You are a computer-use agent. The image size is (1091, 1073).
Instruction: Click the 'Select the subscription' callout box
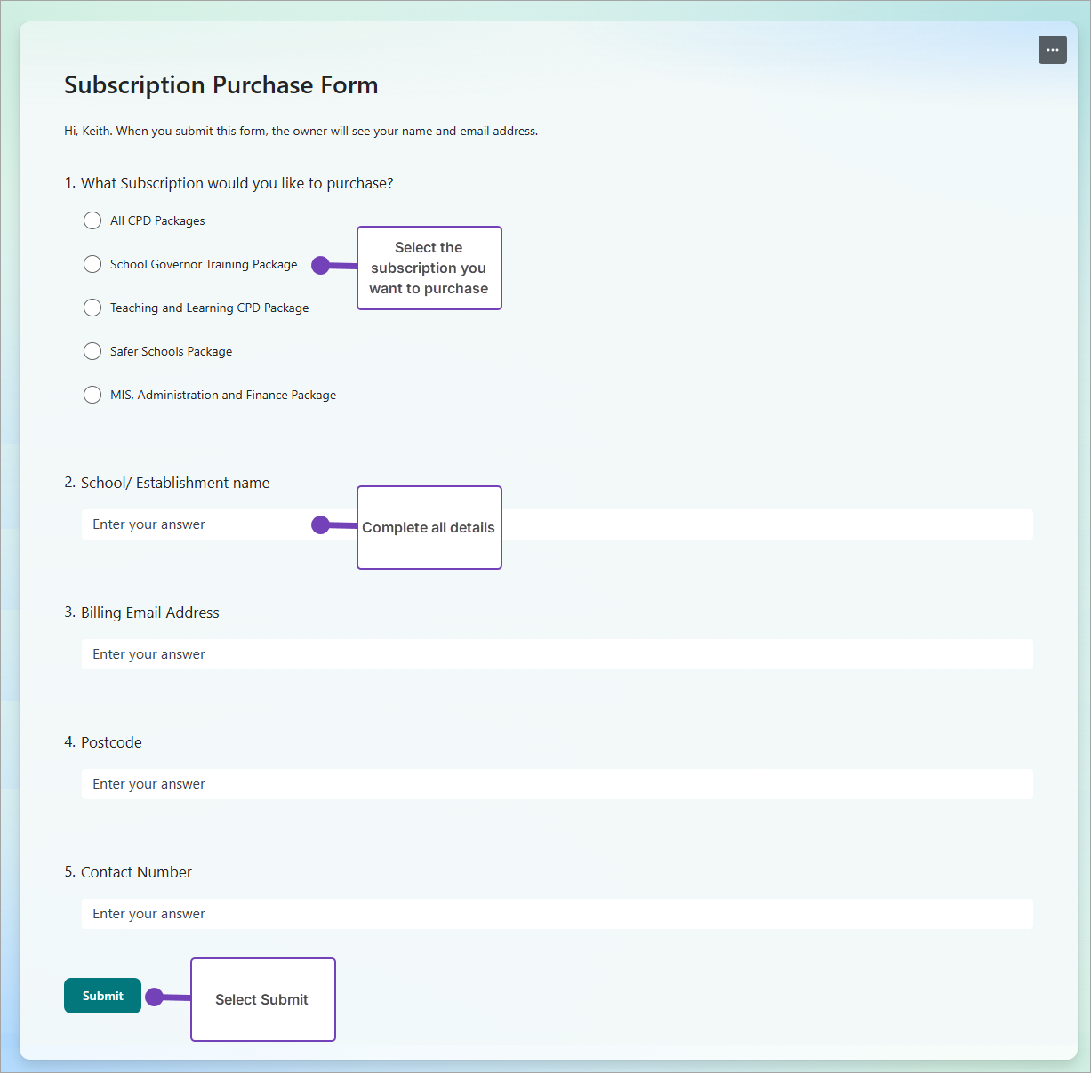coord(429,268)
